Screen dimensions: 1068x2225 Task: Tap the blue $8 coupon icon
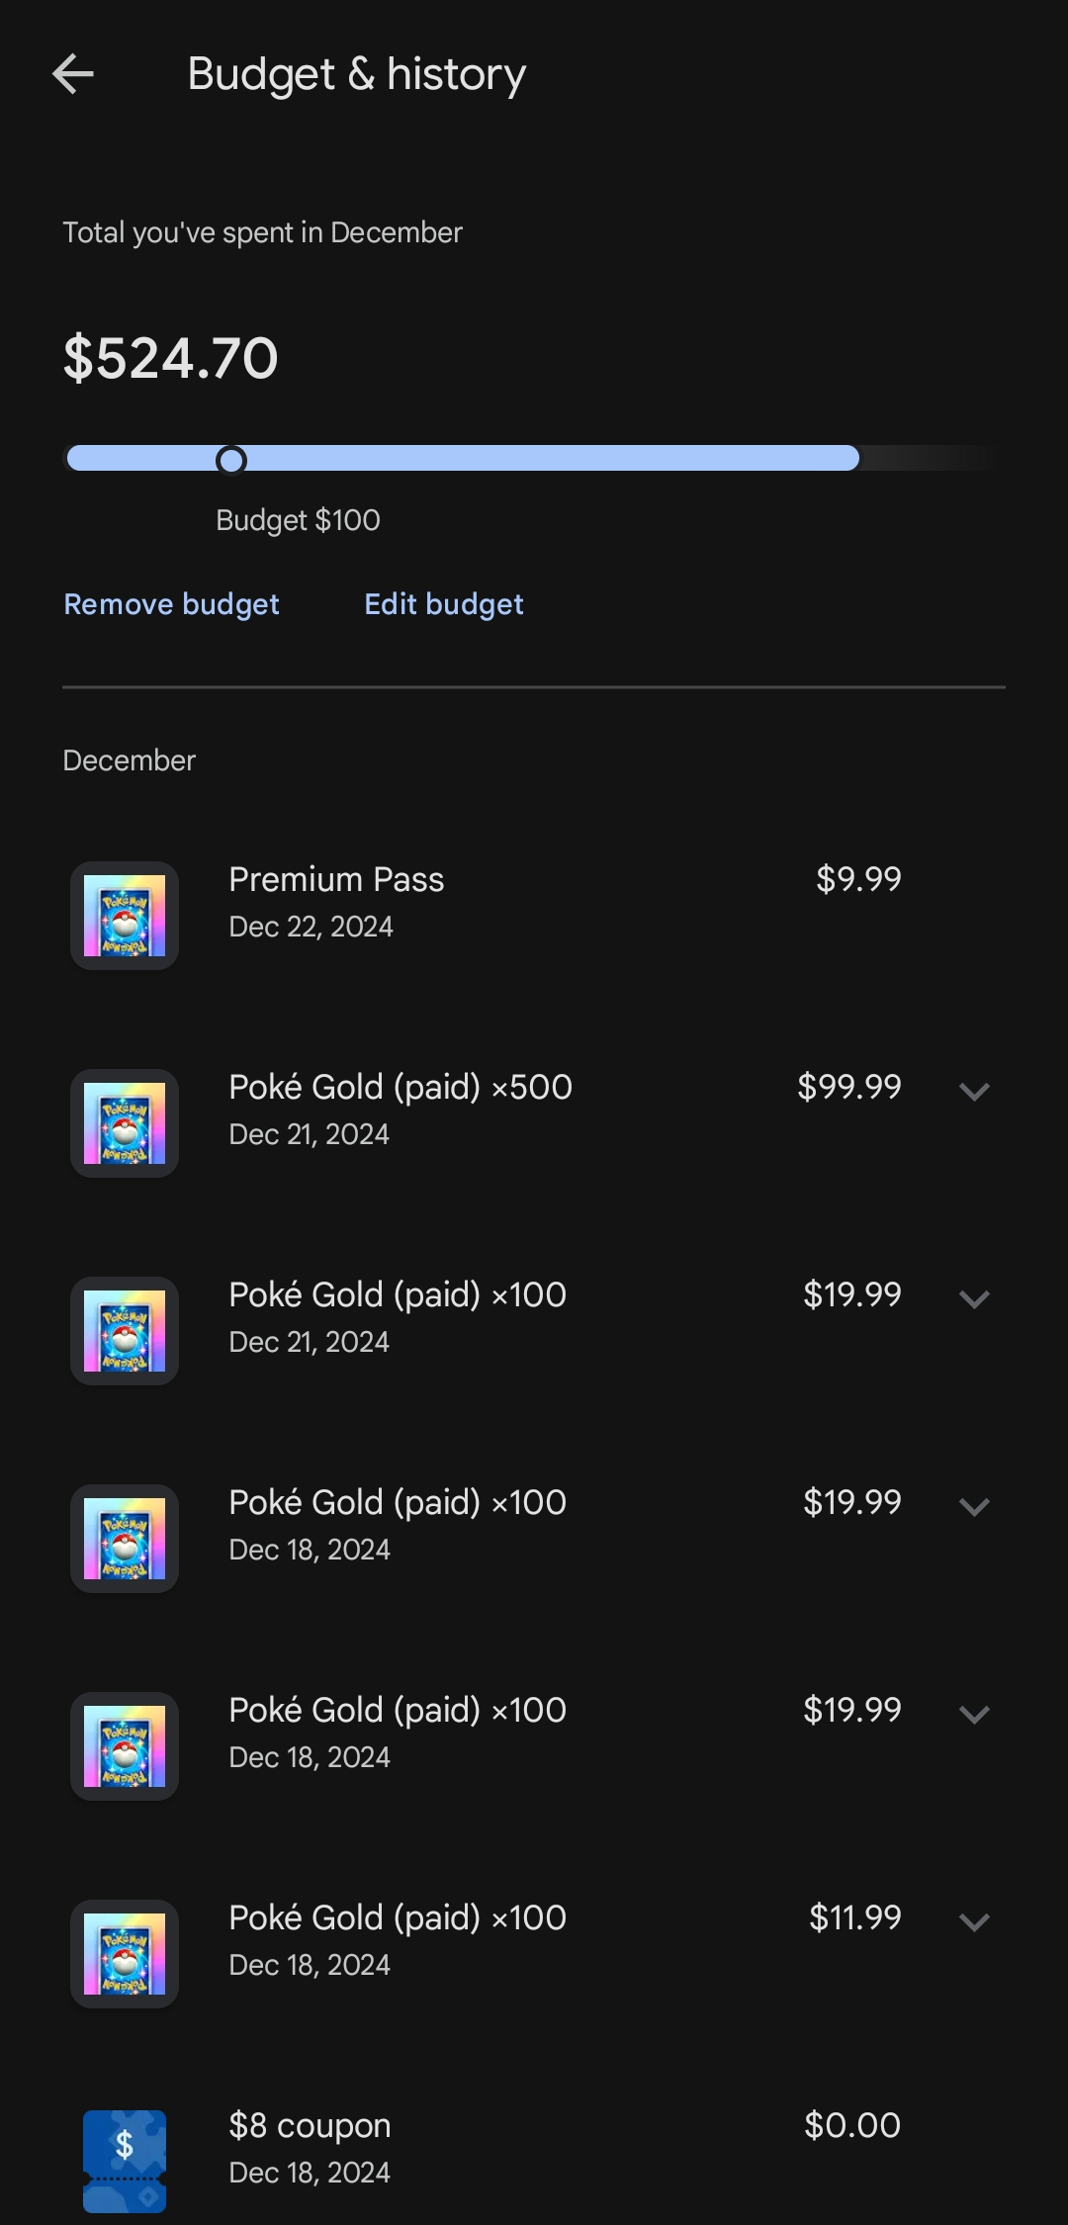tap(125, 2160)
